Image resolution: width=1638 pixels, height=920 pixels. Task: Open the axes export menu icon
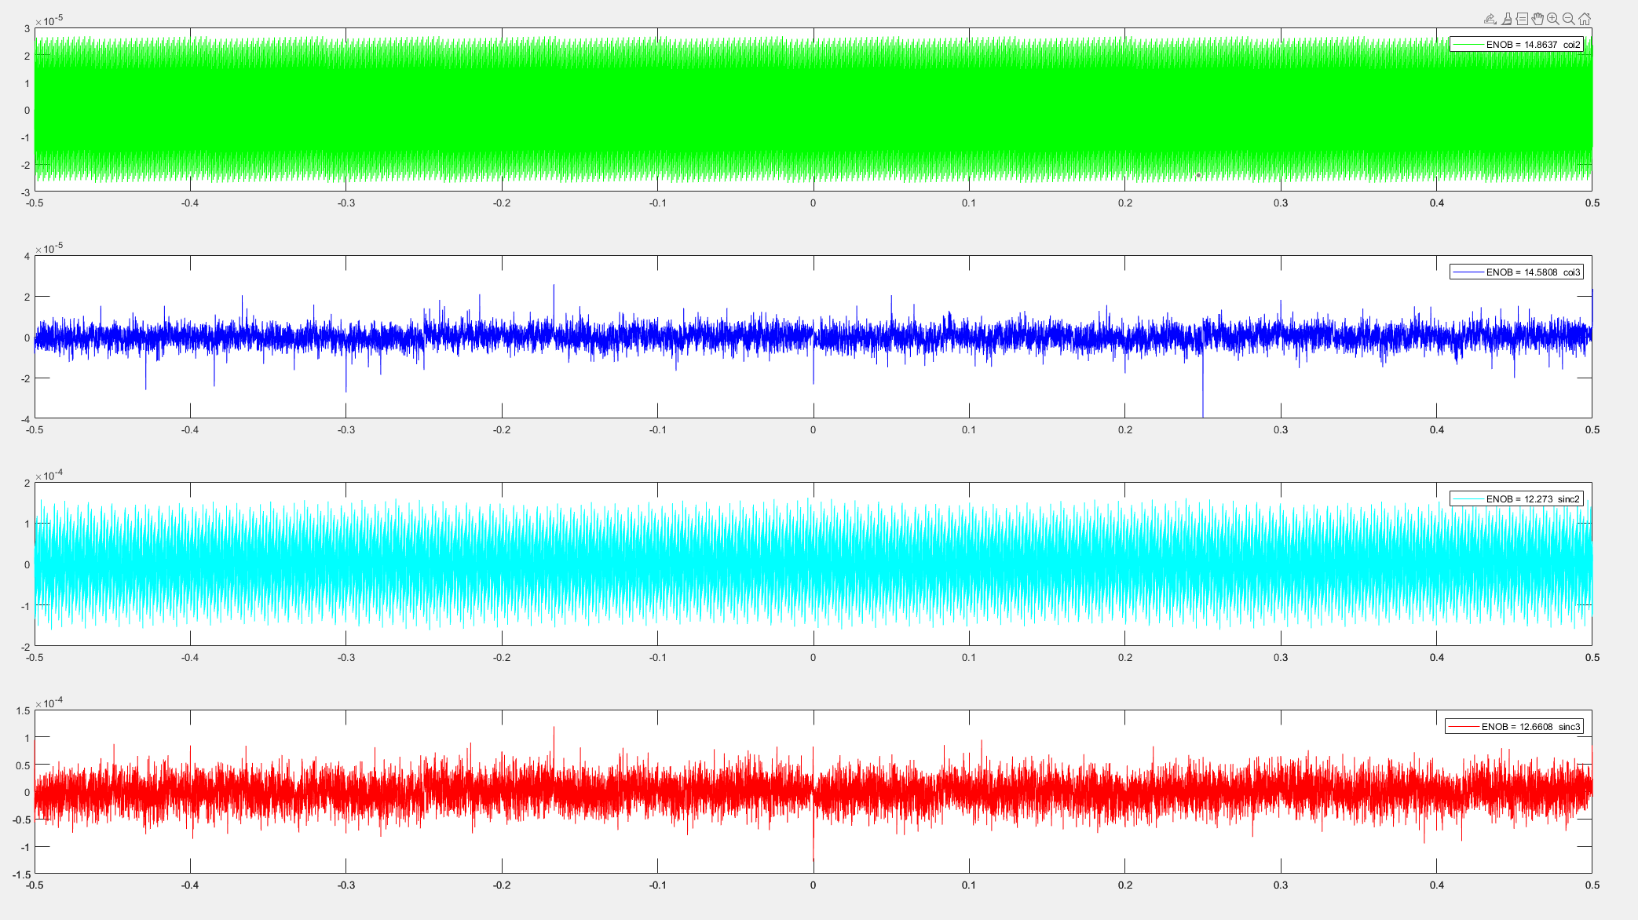1490,19
